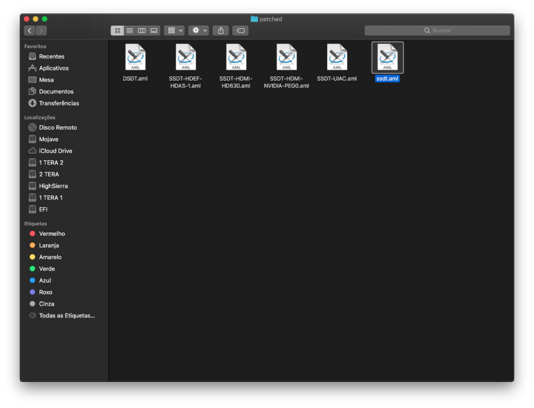Minimize the Finder window

click(x=35, y=19)
